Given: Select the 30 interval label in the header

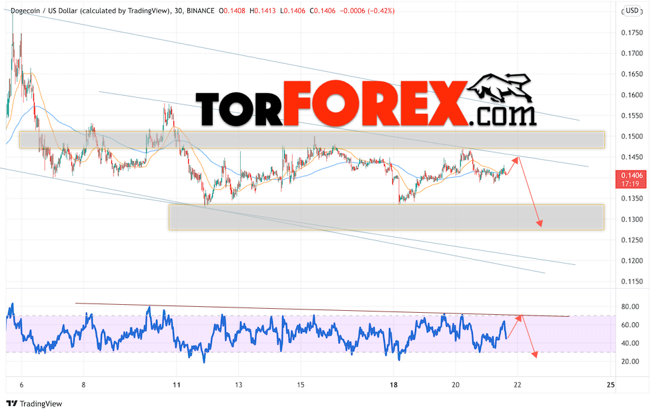Looking at the screenshot, I should tap(178, 11).
